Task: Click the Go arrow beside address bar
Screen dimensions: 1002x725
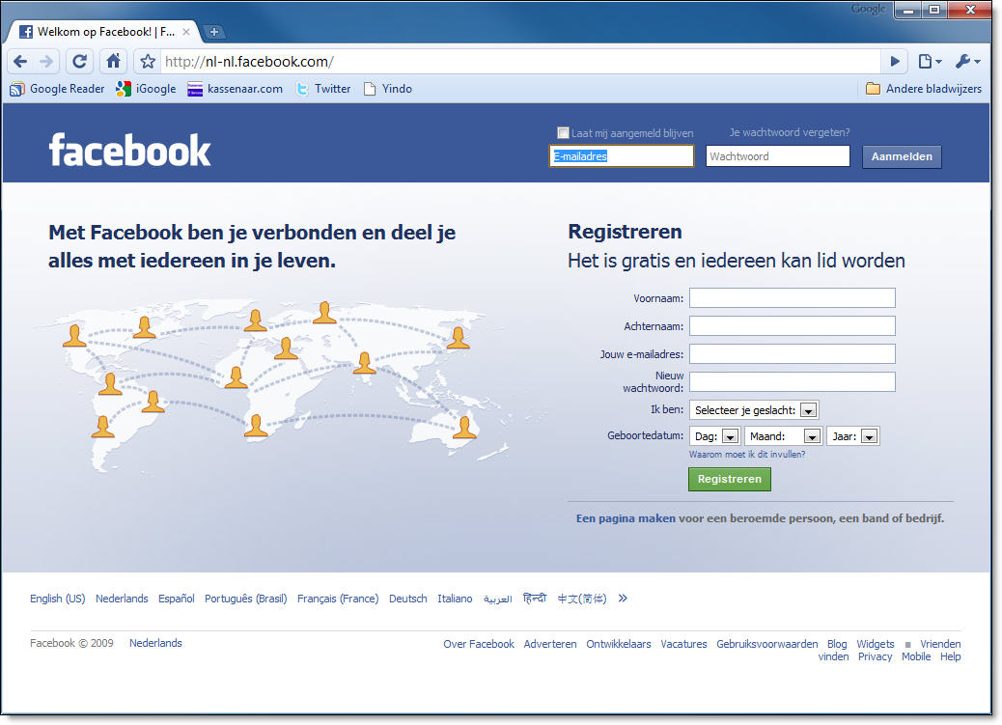Action: point(895,62)
